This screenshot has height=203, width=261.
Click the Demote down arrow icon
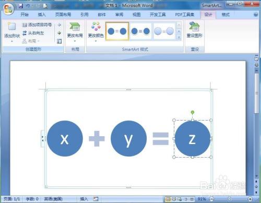pyautogui.click(x=60, y=33)
